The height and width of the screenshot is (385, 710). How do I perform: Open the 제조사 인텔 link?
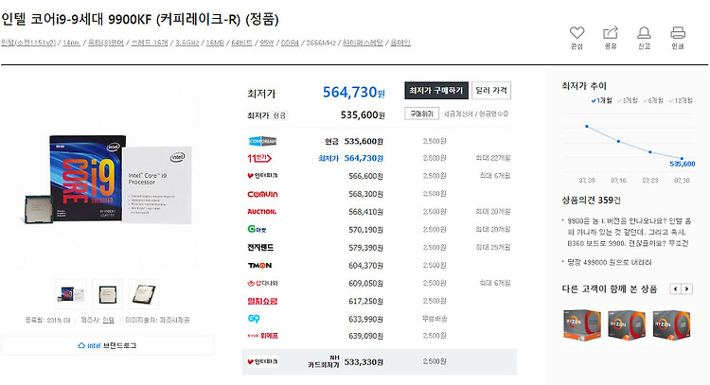click(x=109, y=320)
